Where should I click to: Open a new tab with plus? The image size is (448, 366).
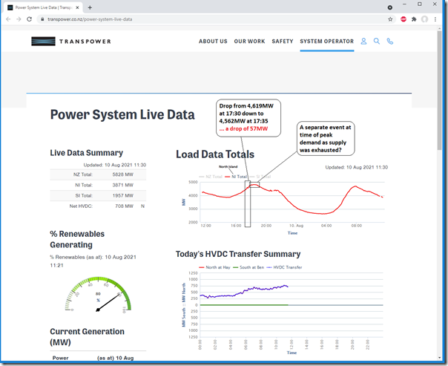click(x=90, y=7)
